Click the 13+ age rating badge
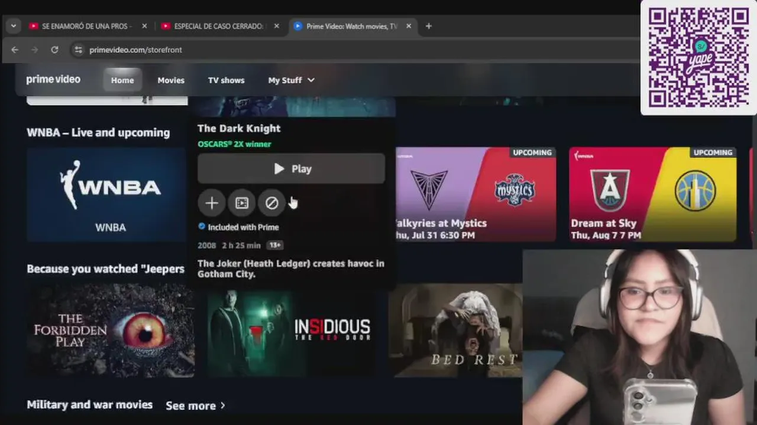757x425 pixels. [x=275, y=245]
